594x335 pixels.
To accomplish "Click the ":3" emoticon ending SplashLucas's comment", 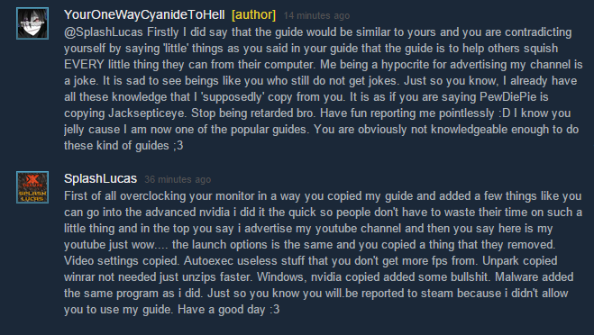I will 274,310.
